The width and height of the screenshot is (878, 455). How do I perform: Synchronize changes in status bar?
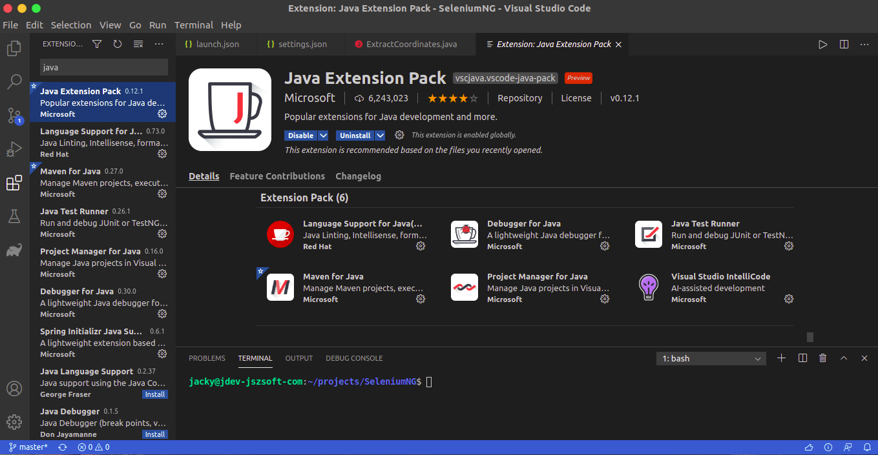click(63, 447)
